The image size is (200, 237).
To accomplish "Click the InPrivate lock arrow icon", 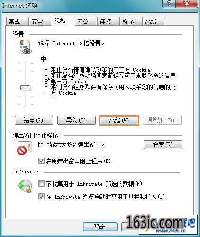I will point(25,186).
